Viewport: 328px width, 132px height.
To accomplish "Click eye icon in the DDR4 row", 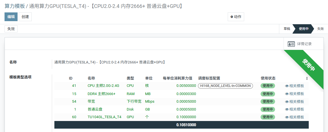I will 287,94.
